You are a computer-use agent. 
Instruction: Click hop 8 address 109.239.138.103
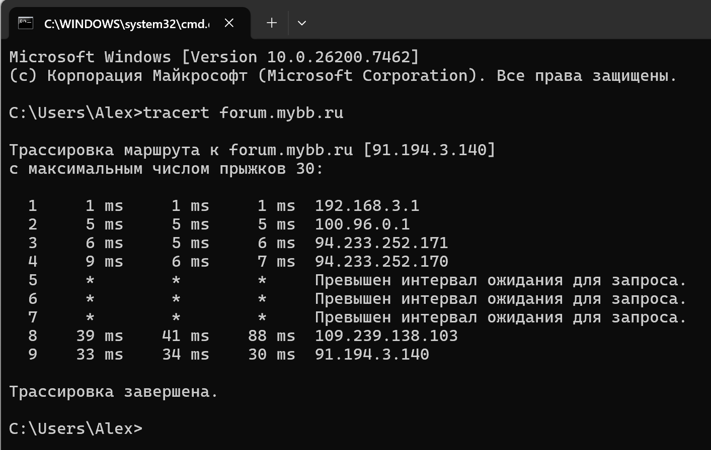(x=386, y=335)
